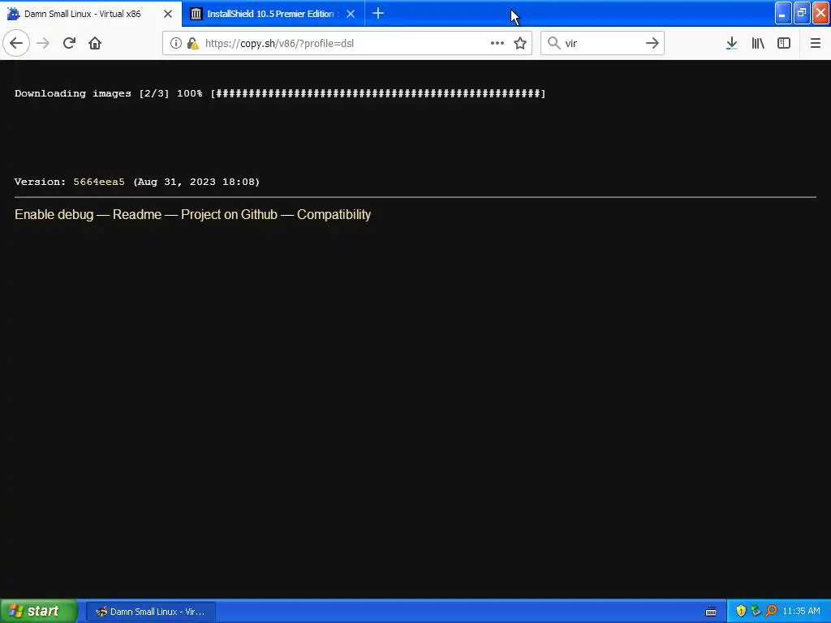Close the InstallShield 10.5 tab
The height and width of the screenshot is (623, 831).
tap(351, 14)
